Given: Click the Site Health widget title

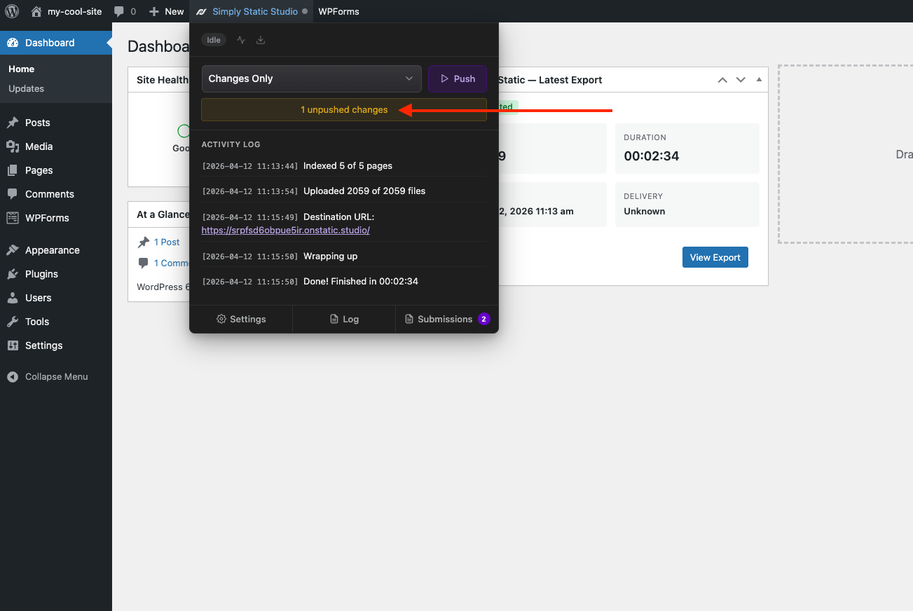Looking at the screenshot, I should (163, 80).
